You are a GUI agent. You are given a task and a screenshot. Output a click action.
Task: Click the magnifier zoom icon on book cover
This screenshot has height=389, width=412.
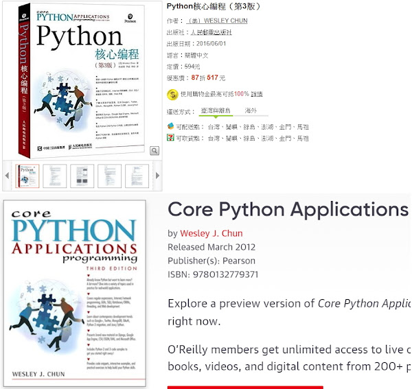pos(154,151)
